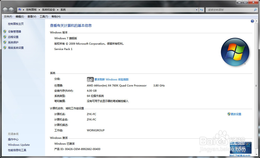Click the Windows logo image

(x=235, y=52)
